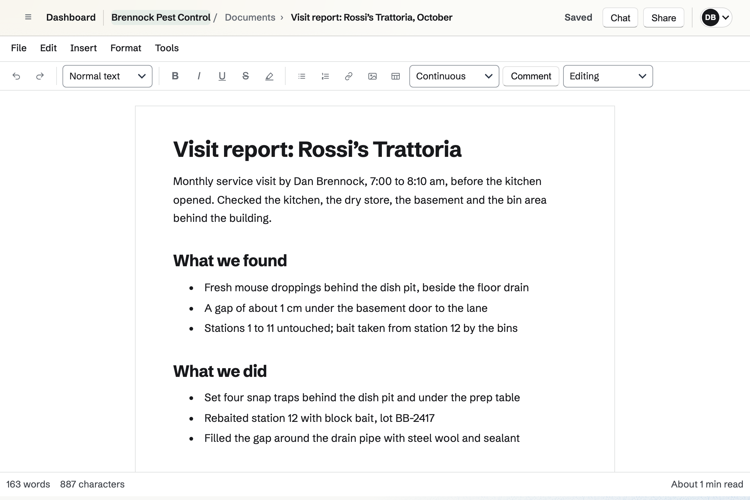This screenshot has width=750, height=500.
Task: Insert a table
Action: point(396,76)
